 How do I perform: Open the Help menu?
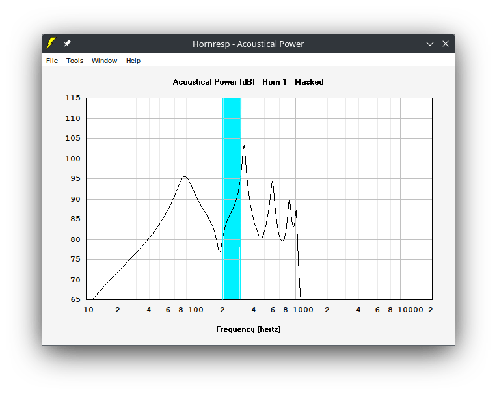133,61
